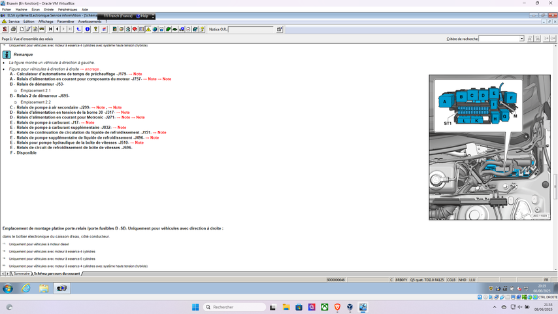
Task: Click the blue information icon in toolbar
Action: [x=88, y=29]
